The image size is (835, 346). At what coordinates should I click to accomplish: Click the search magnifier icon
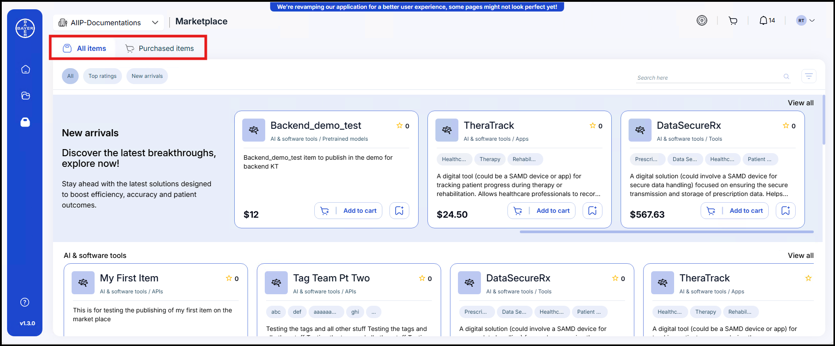click(786, 77)
